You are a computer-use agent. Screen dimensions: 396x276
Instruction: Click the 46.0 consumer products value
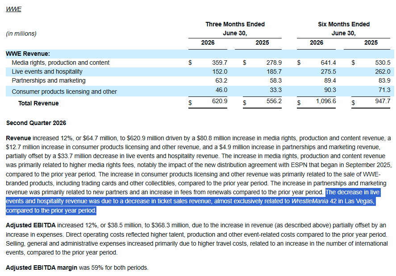(221, 90)
